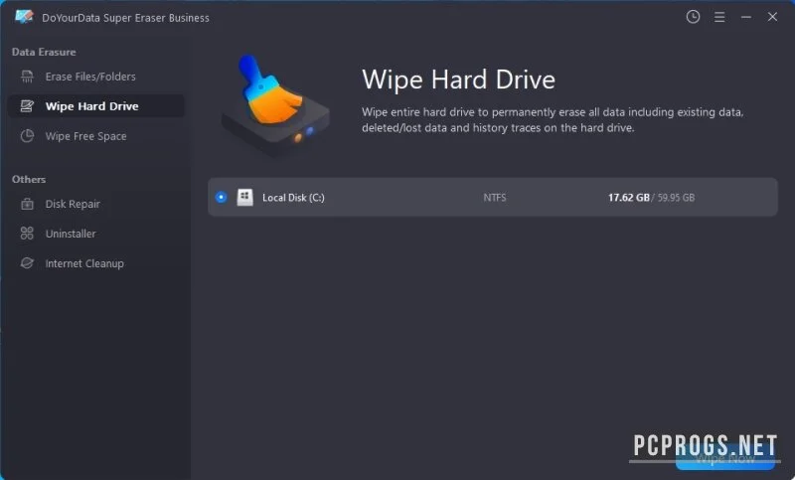Open Disk Repair tool
This screenshot has width=795, height=480.
95,204
